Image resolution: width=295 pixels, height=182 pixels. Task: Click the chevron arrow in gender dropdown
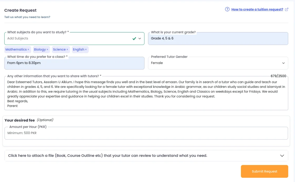pos(283,63)
